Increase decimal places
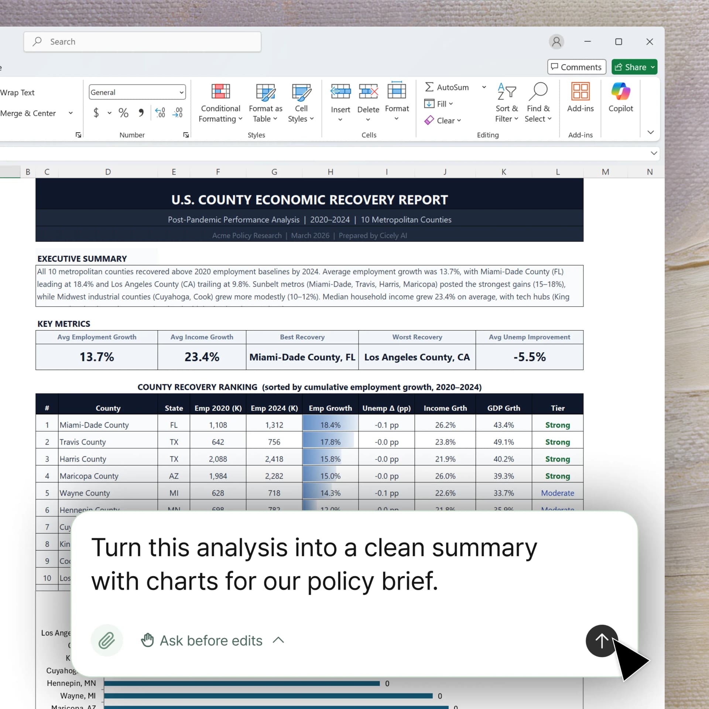 click(x=160, y=113)
